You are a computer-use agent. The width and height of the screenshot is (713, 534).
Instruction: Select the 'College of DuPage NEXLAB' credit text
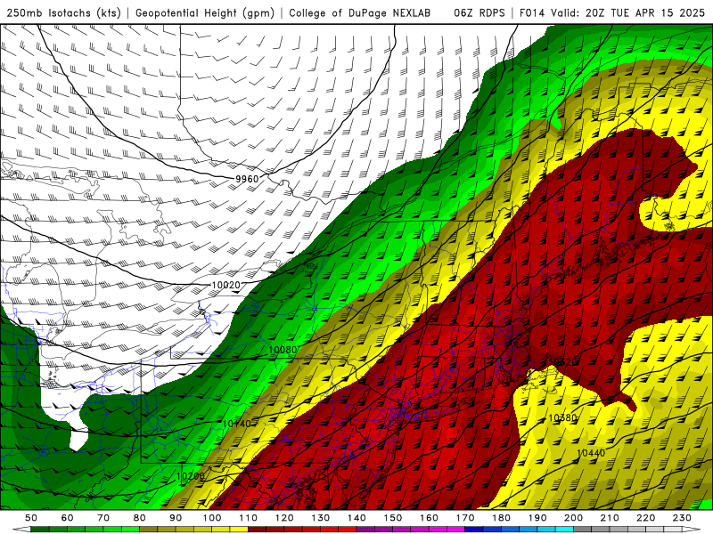point(359,12)
